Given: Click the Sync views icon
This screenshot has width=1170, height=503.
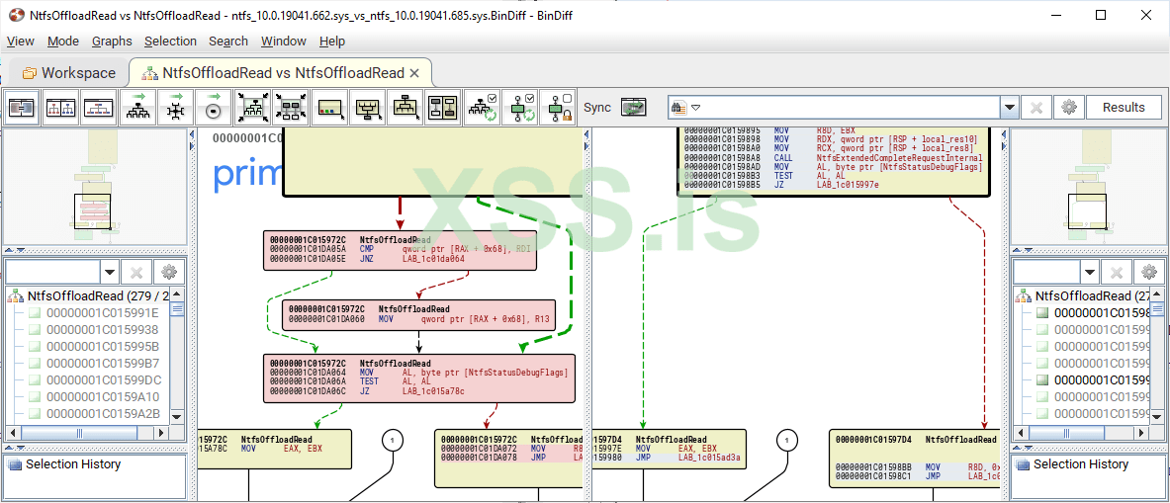Looking at the screenshot, I should [x=633, y=108].
